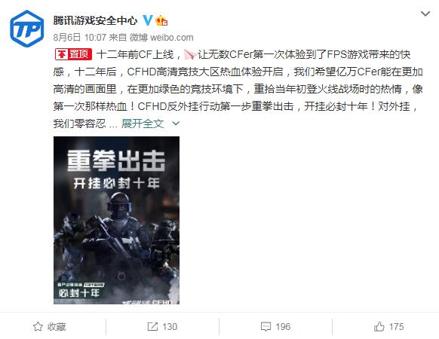
Task: Click the 130 repost count
Action: pos(170,326)
